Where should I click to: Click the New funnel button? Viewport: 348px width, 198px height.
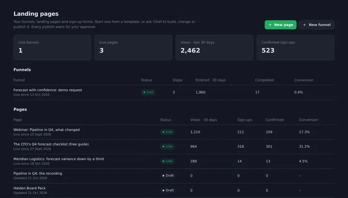coord(317,25)
